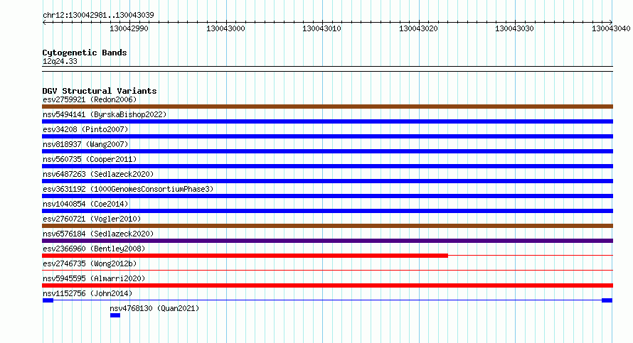Click the blue bar under nsv1040854
Image resolution: width=633 pixels, height=343 pixels.
(x=327, y=211)
